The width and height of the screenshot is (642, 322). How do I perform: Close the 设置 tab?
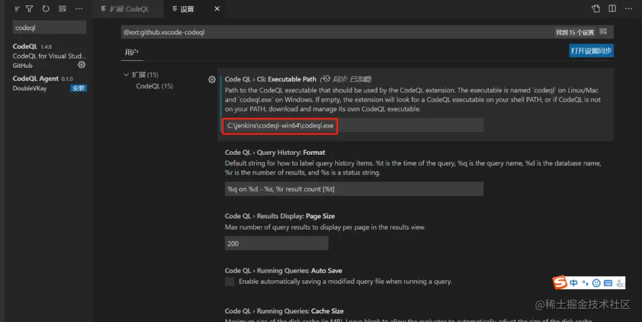(217, 8)
